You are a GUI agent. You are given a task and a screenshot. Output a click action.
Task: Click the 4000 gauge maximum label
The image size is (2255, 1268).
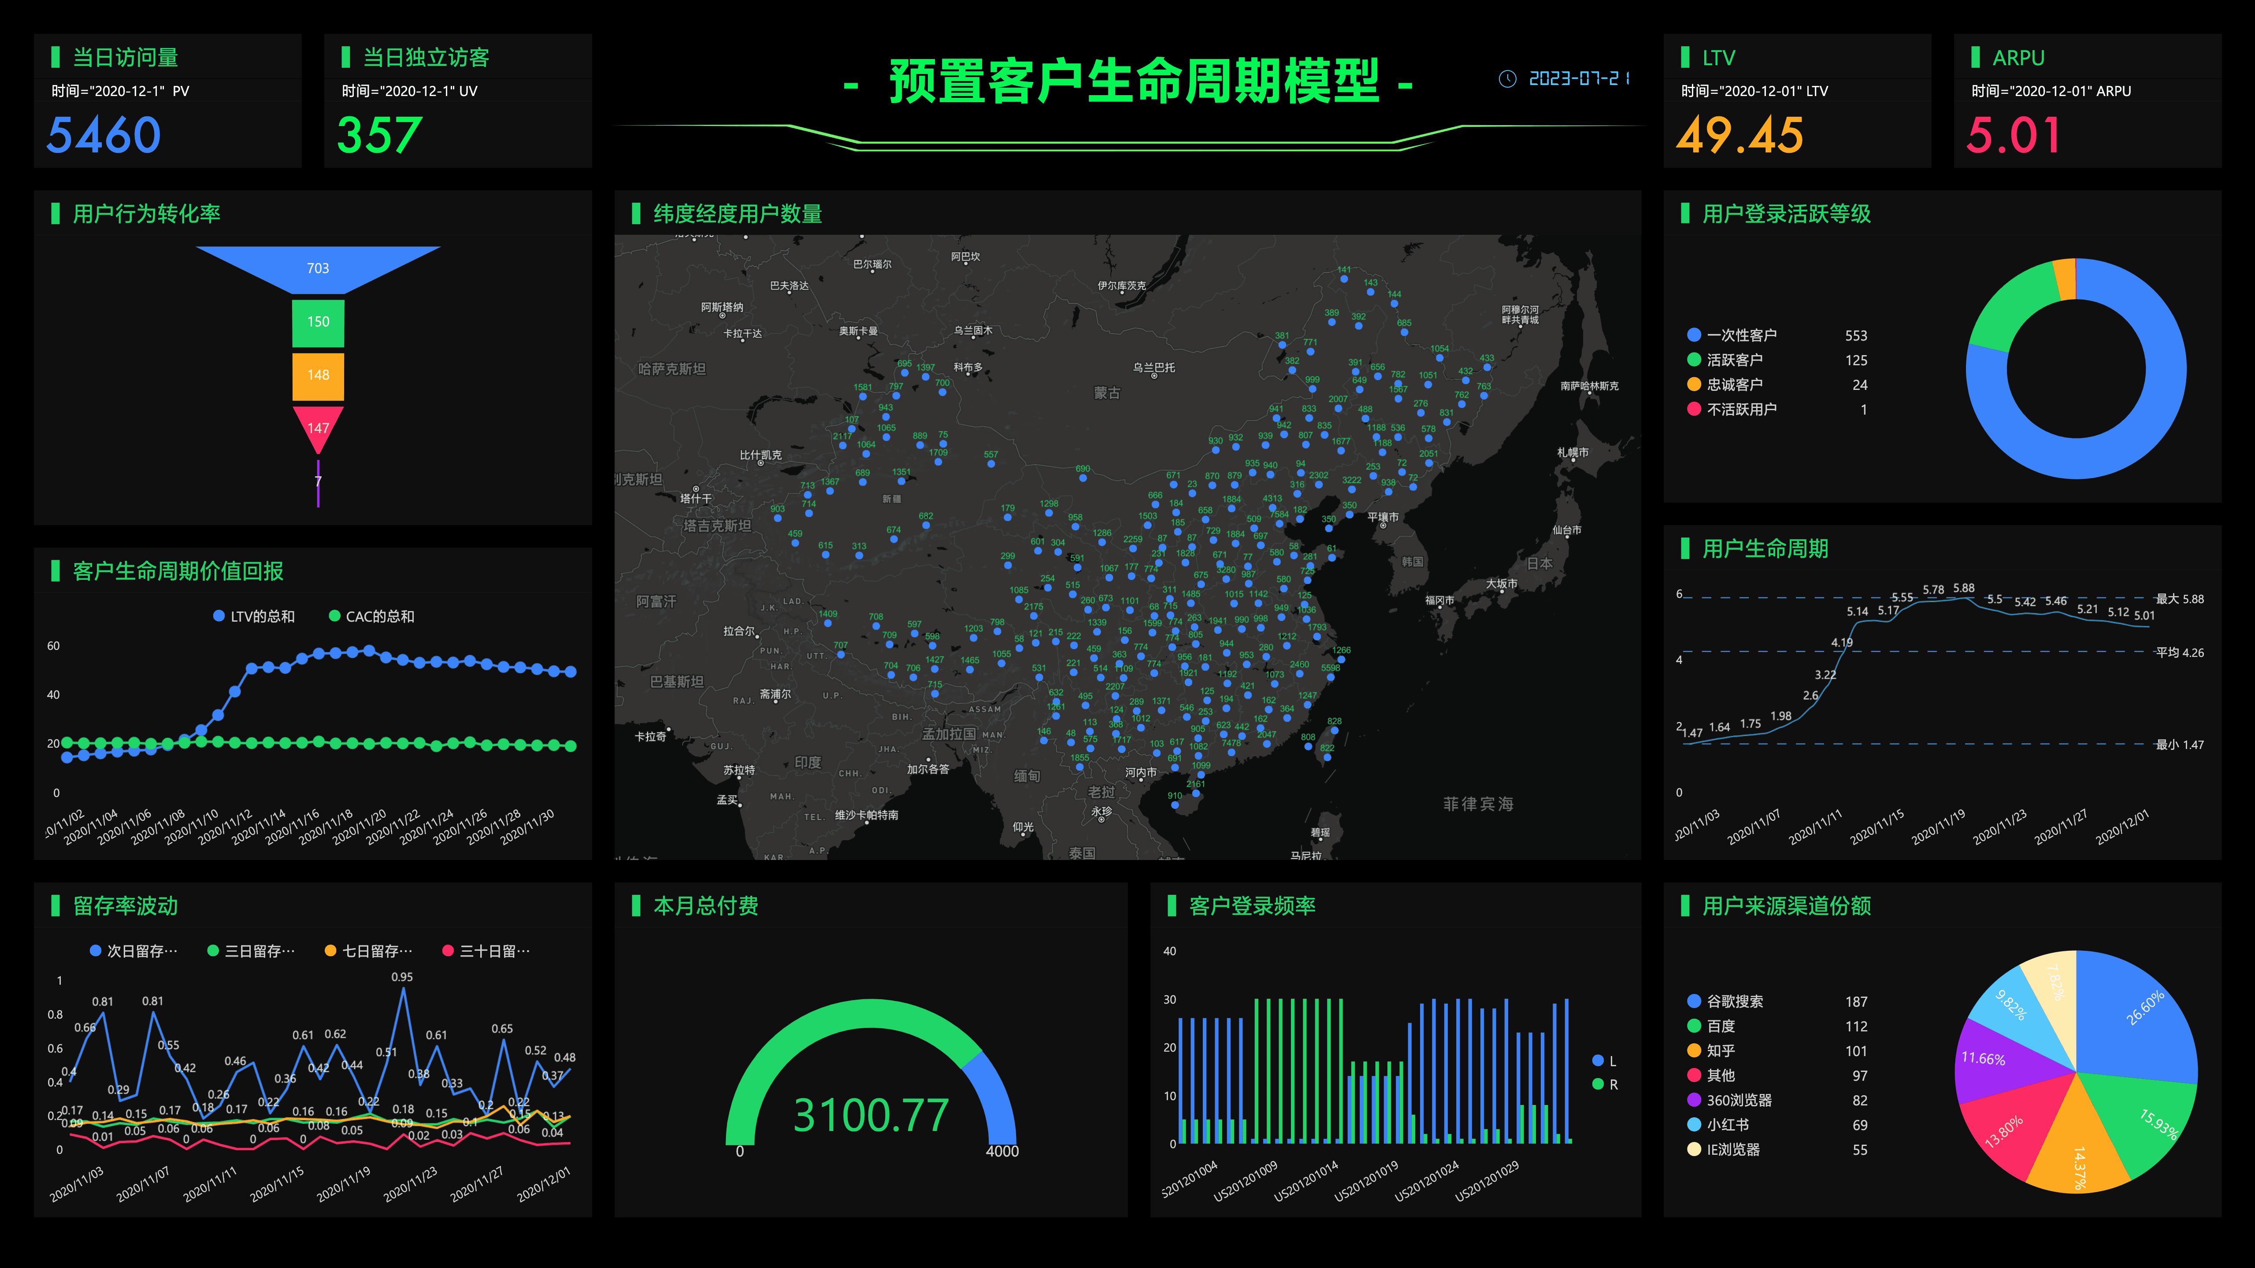pos(1001,1151)
